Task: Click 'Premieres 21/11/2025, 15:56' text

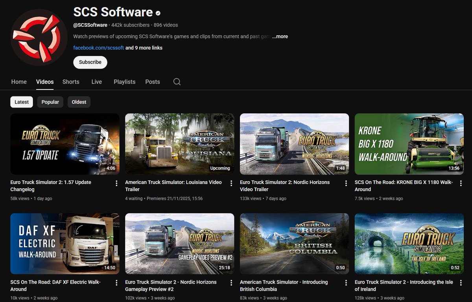Action: click(x=175, y=198)
